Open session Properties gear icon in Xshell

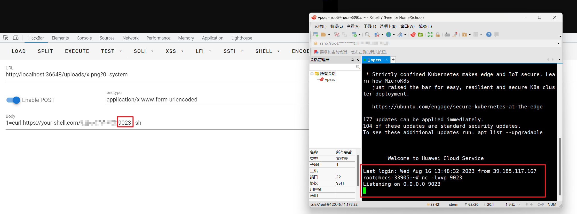[354, 35]
